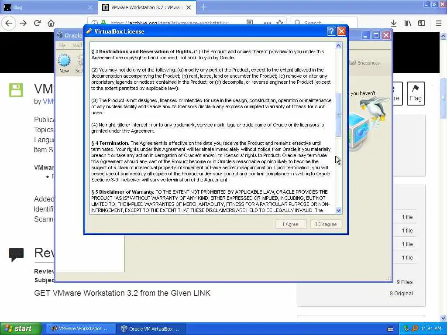Viewport: 447px width, 335px height.
Task: Open a new browser tab
Action: click(x=203, y=7)
